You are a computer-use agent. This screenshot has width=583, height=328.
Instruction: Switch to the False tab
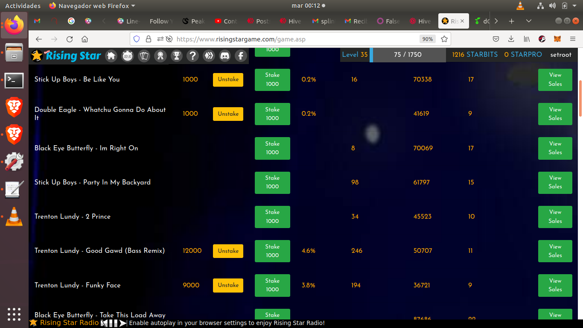pos(388,21)
